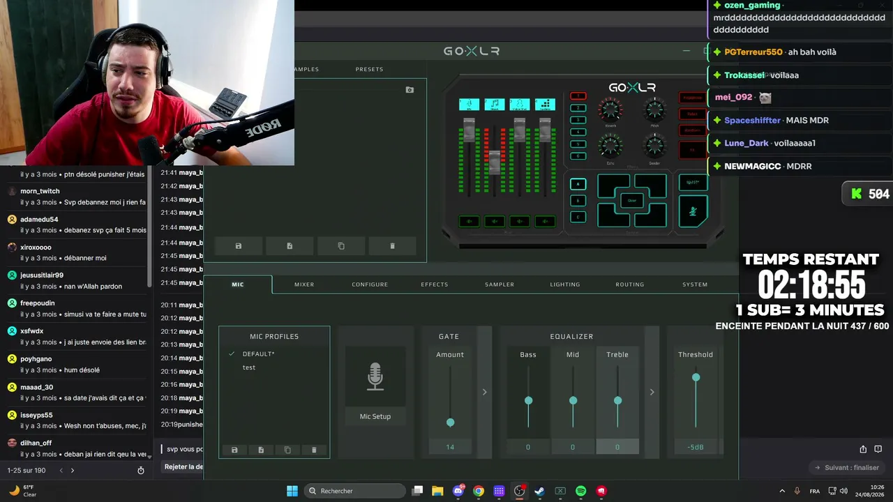Click the share icon above Suivant button

coord(863,449)
